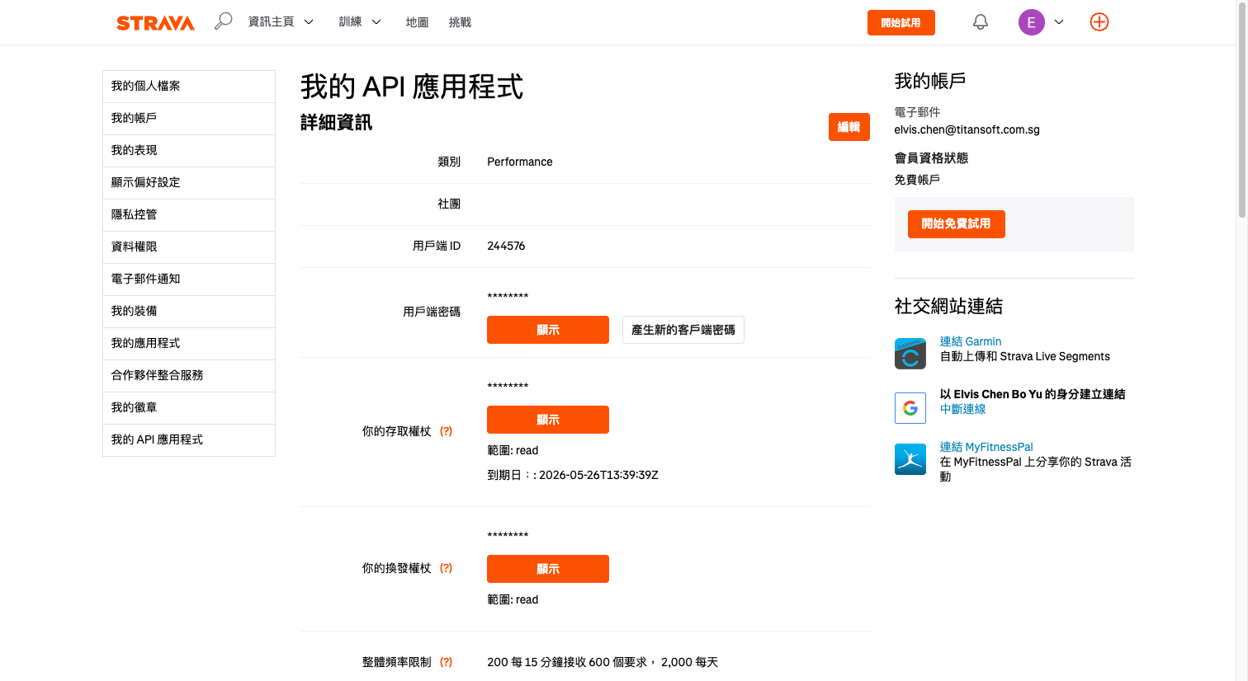The height and width of the screenshot is (681, 1248).
Task: Select 電子郵件通知 in sidebar
Action: pos(189,279)
